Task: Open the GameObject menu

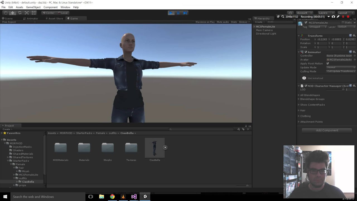Action: point(33,7)
